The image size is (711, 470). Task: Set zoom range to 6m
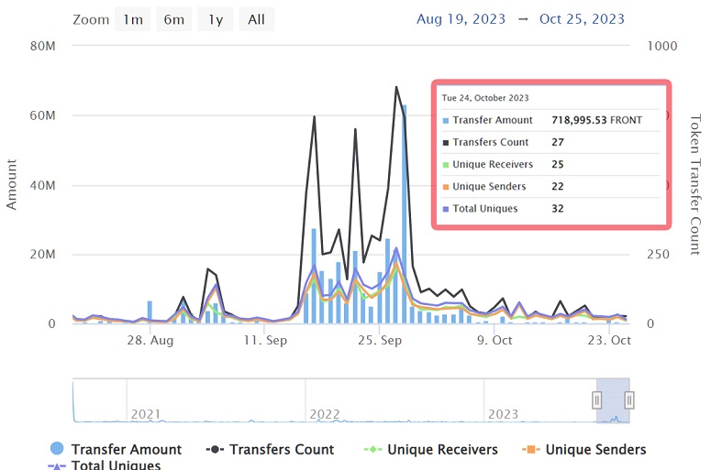(174, 19)
